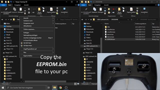
Task: Click Kopieren icon in CROSSFIRE window ribbon
Action: point(94,10)
